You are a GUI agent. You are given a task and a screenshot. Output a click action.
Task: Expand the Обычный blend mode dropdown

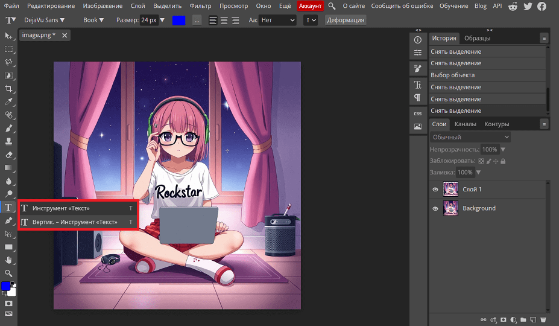(470, 137)
